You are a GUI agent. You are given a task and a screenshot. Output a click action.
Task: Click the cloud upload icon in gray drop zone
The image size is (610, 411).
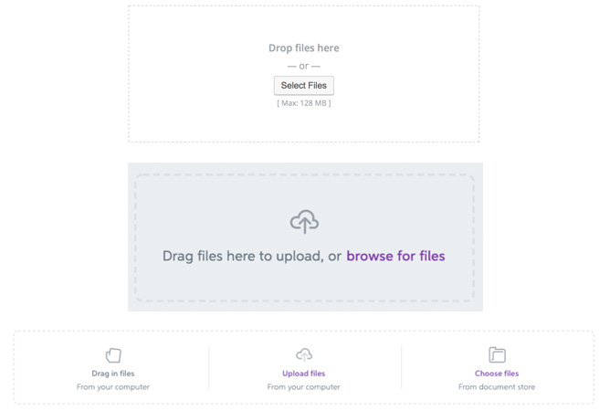click(x=304, y=222)
